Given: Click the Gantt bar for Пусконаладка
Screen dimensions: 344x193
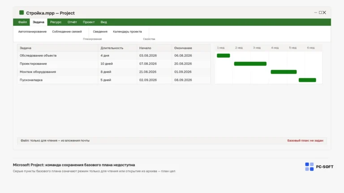Looking at the screenshot, I should point(307,80).
